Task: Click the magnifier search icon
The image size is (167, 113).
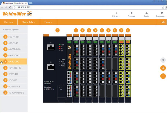Action: pos(163,60)
